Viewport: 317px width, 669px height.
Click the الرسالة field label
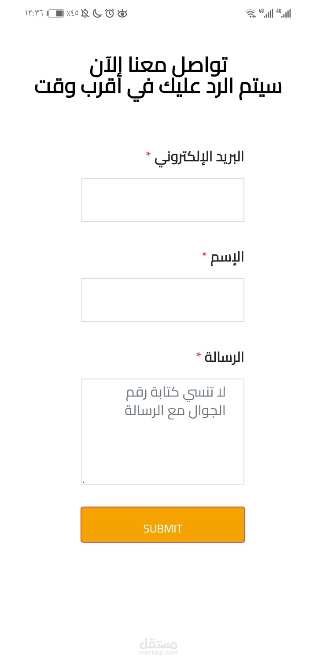tap(224, 357)
